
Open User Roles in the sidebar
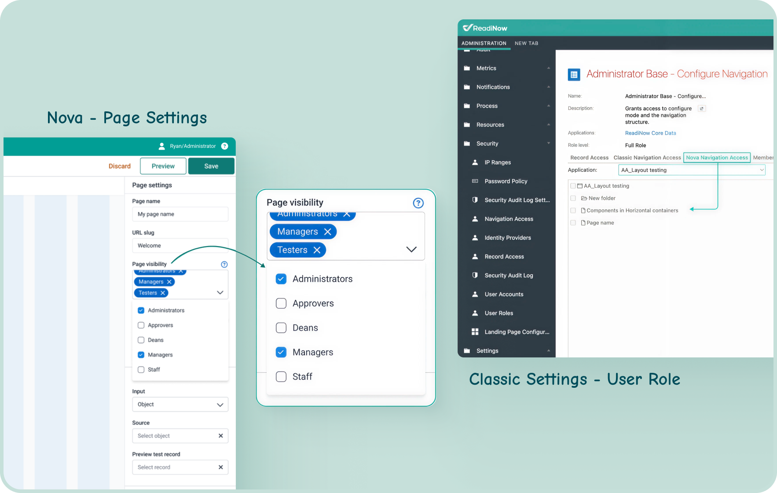(498, 313)
